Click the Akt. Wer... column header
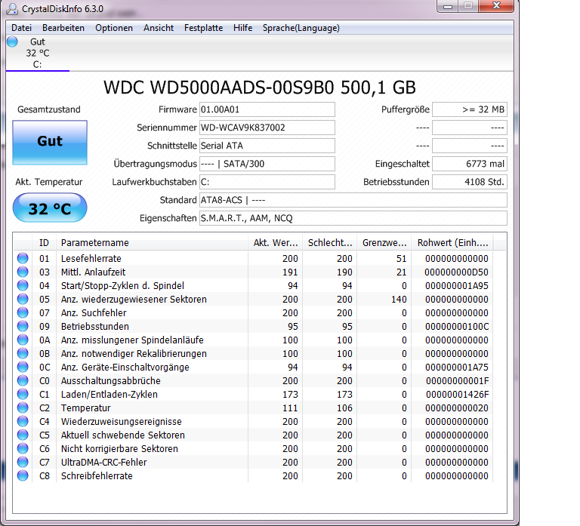This screenshot has height=526, width=580. point(275,242)
